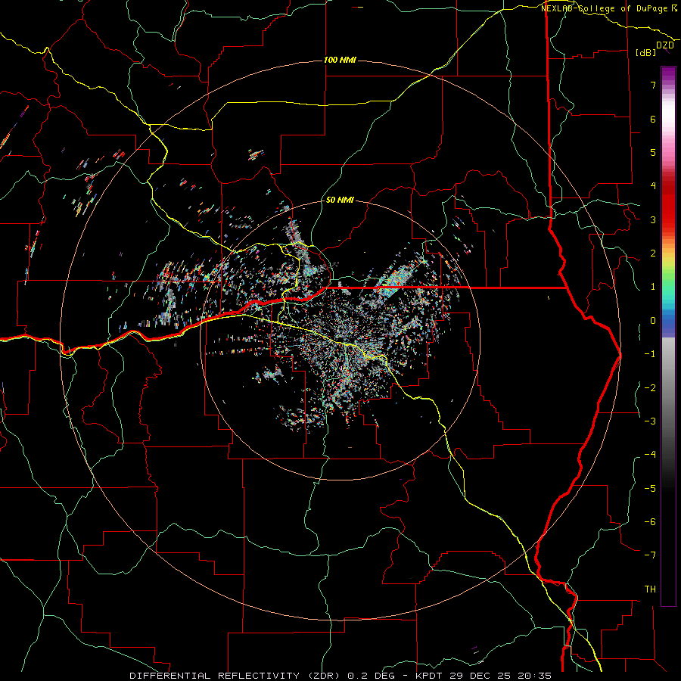Click the '50 NMI' range ring label
Screen dimensions: 681x681
point(340,201)
